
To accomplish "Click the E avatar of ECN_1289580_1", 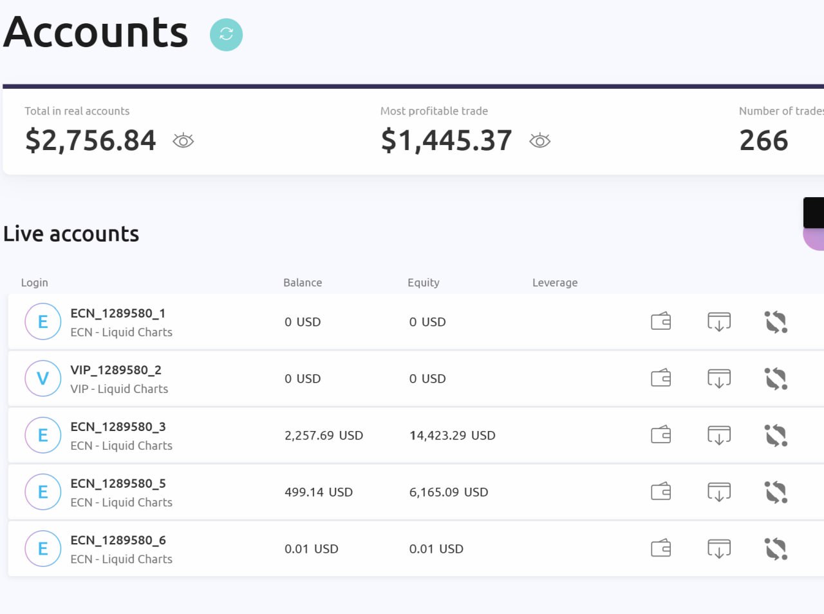I will pos(43,321).
